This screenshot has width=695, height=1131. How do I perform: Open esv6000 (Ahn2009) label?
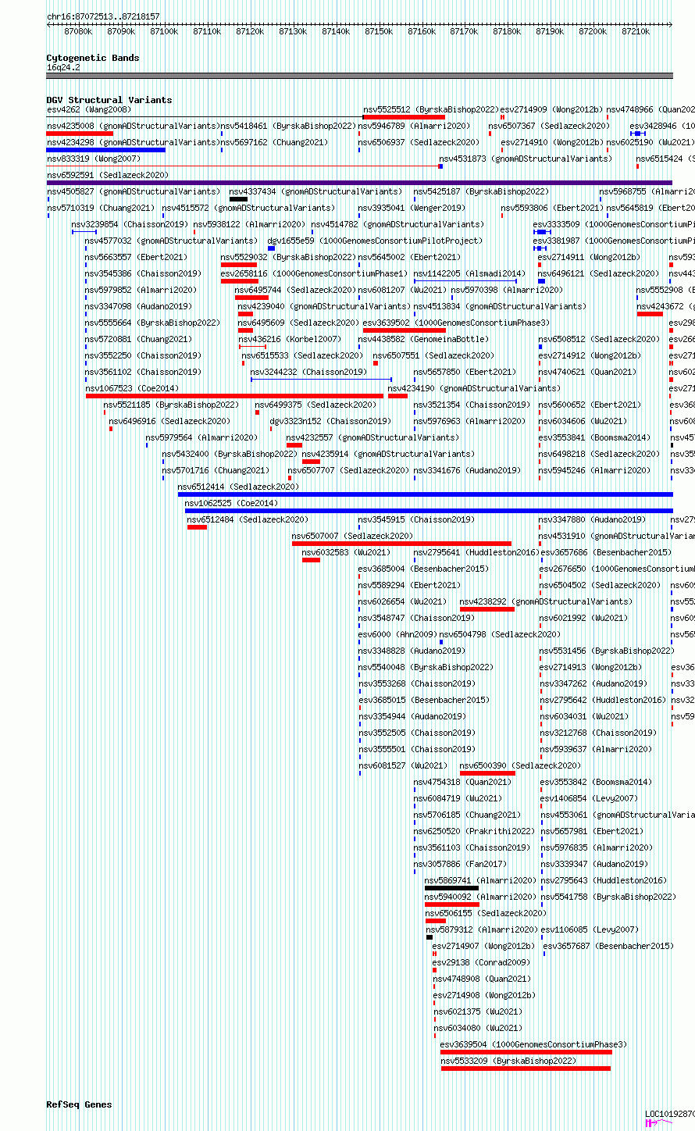(x=397, y=634)
